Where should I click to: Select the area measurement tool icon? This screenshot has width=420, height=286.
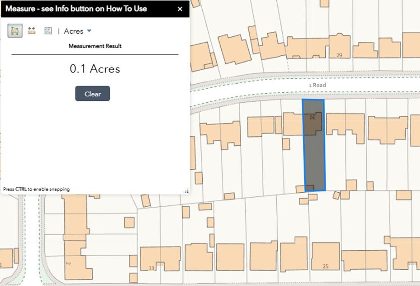pyautogui.click(x=15, y=31)
